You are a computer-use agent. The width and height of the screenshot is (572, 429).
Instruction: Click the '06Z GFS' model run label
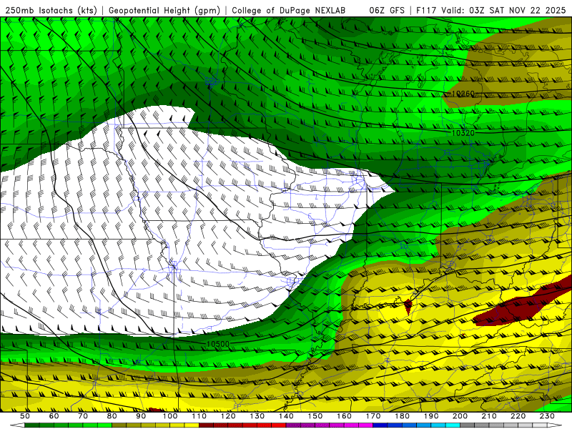click(x=387, y=11)
